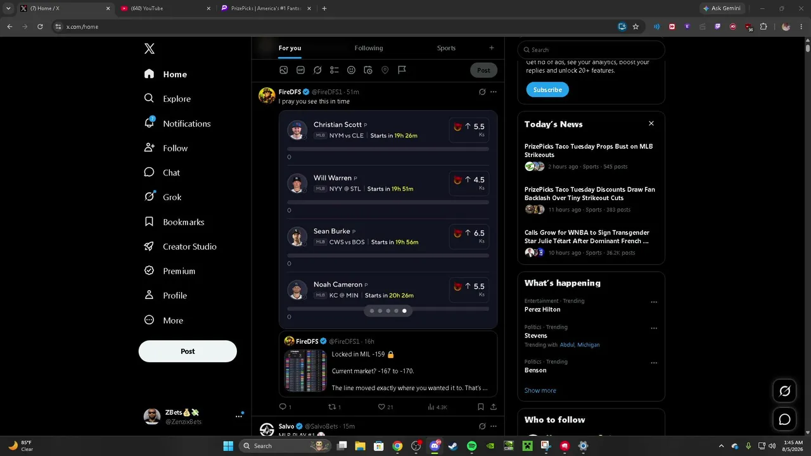Click the Post button in the composer
Image resolution: width=811 pixels, height=456 pixels.
(x=483, y=70)
